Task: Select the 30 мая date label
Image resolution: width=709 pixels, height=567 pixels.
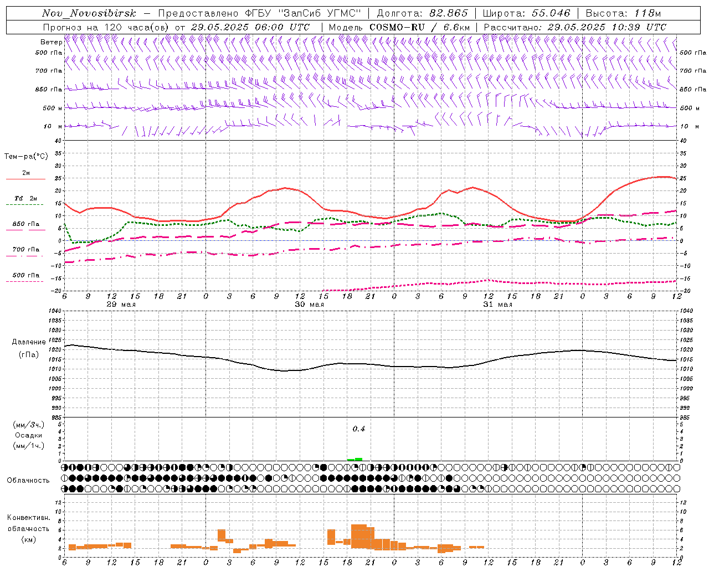Action: (x=309, y=305)
